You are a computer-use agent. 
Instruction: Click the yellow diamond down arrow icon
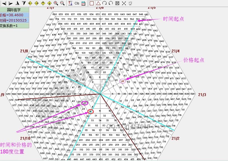49,3
